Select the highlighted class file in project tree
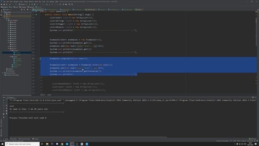Viewport: 259px width, 146px height. pos(17,53)
